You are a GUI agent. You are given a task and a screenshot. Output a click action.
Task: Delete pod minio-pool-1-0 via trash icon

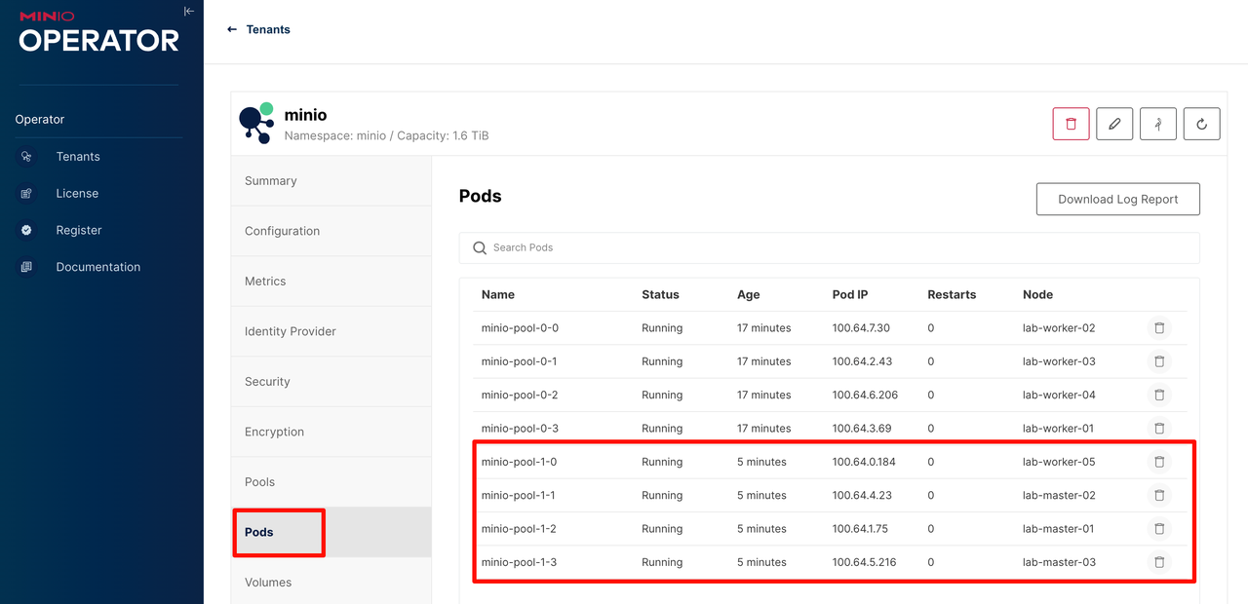point(1159,462)
